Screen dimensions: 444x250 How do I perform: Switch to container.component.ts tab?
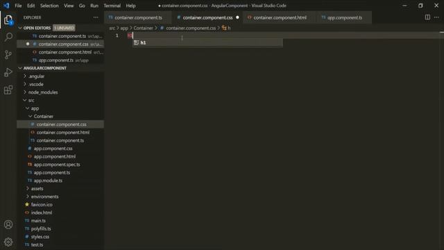[x=138, y=17]
